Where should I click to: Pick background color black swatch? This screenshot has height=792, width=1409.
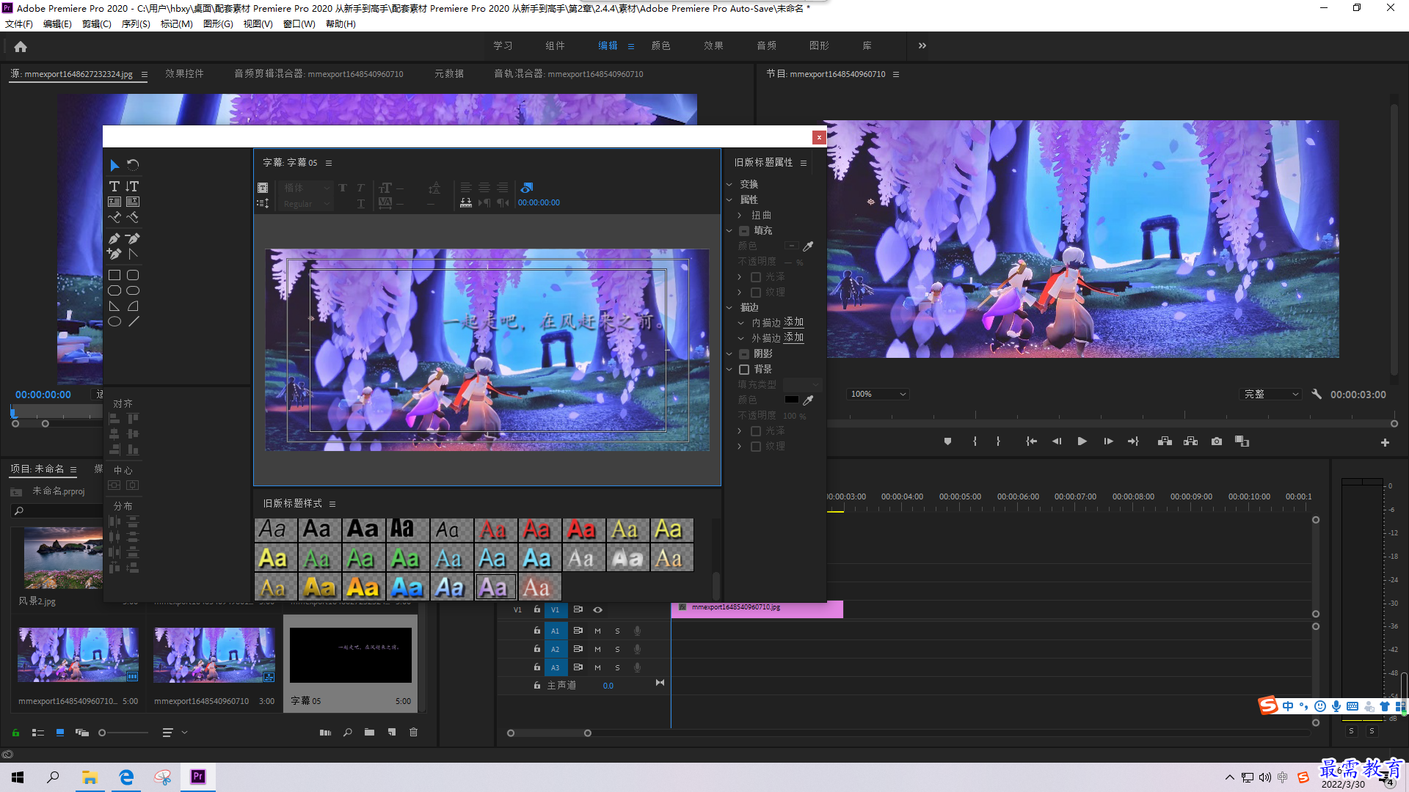click(791, 400)
